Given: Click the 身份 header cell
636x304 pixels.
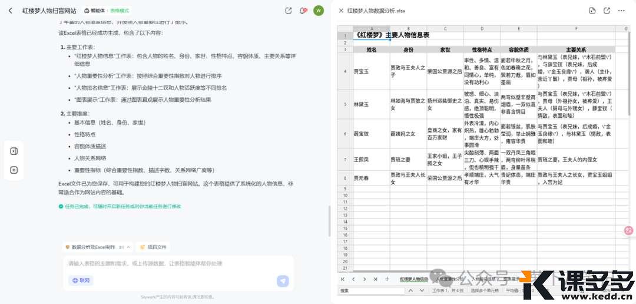Looking at the screenshot, I should [408, 49].
